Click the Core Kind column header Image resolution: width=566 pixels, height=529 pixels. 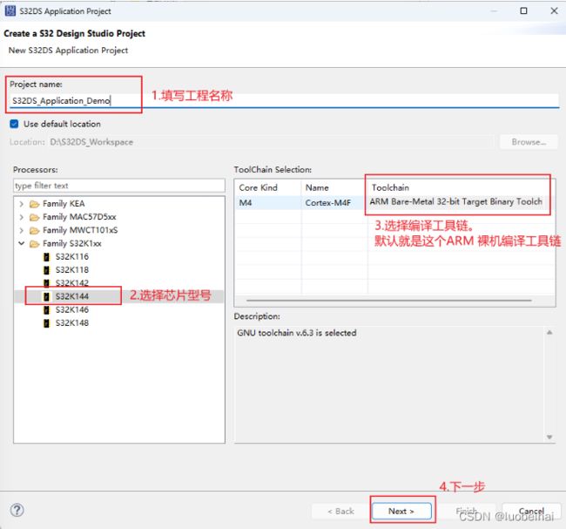pos(268,188)
